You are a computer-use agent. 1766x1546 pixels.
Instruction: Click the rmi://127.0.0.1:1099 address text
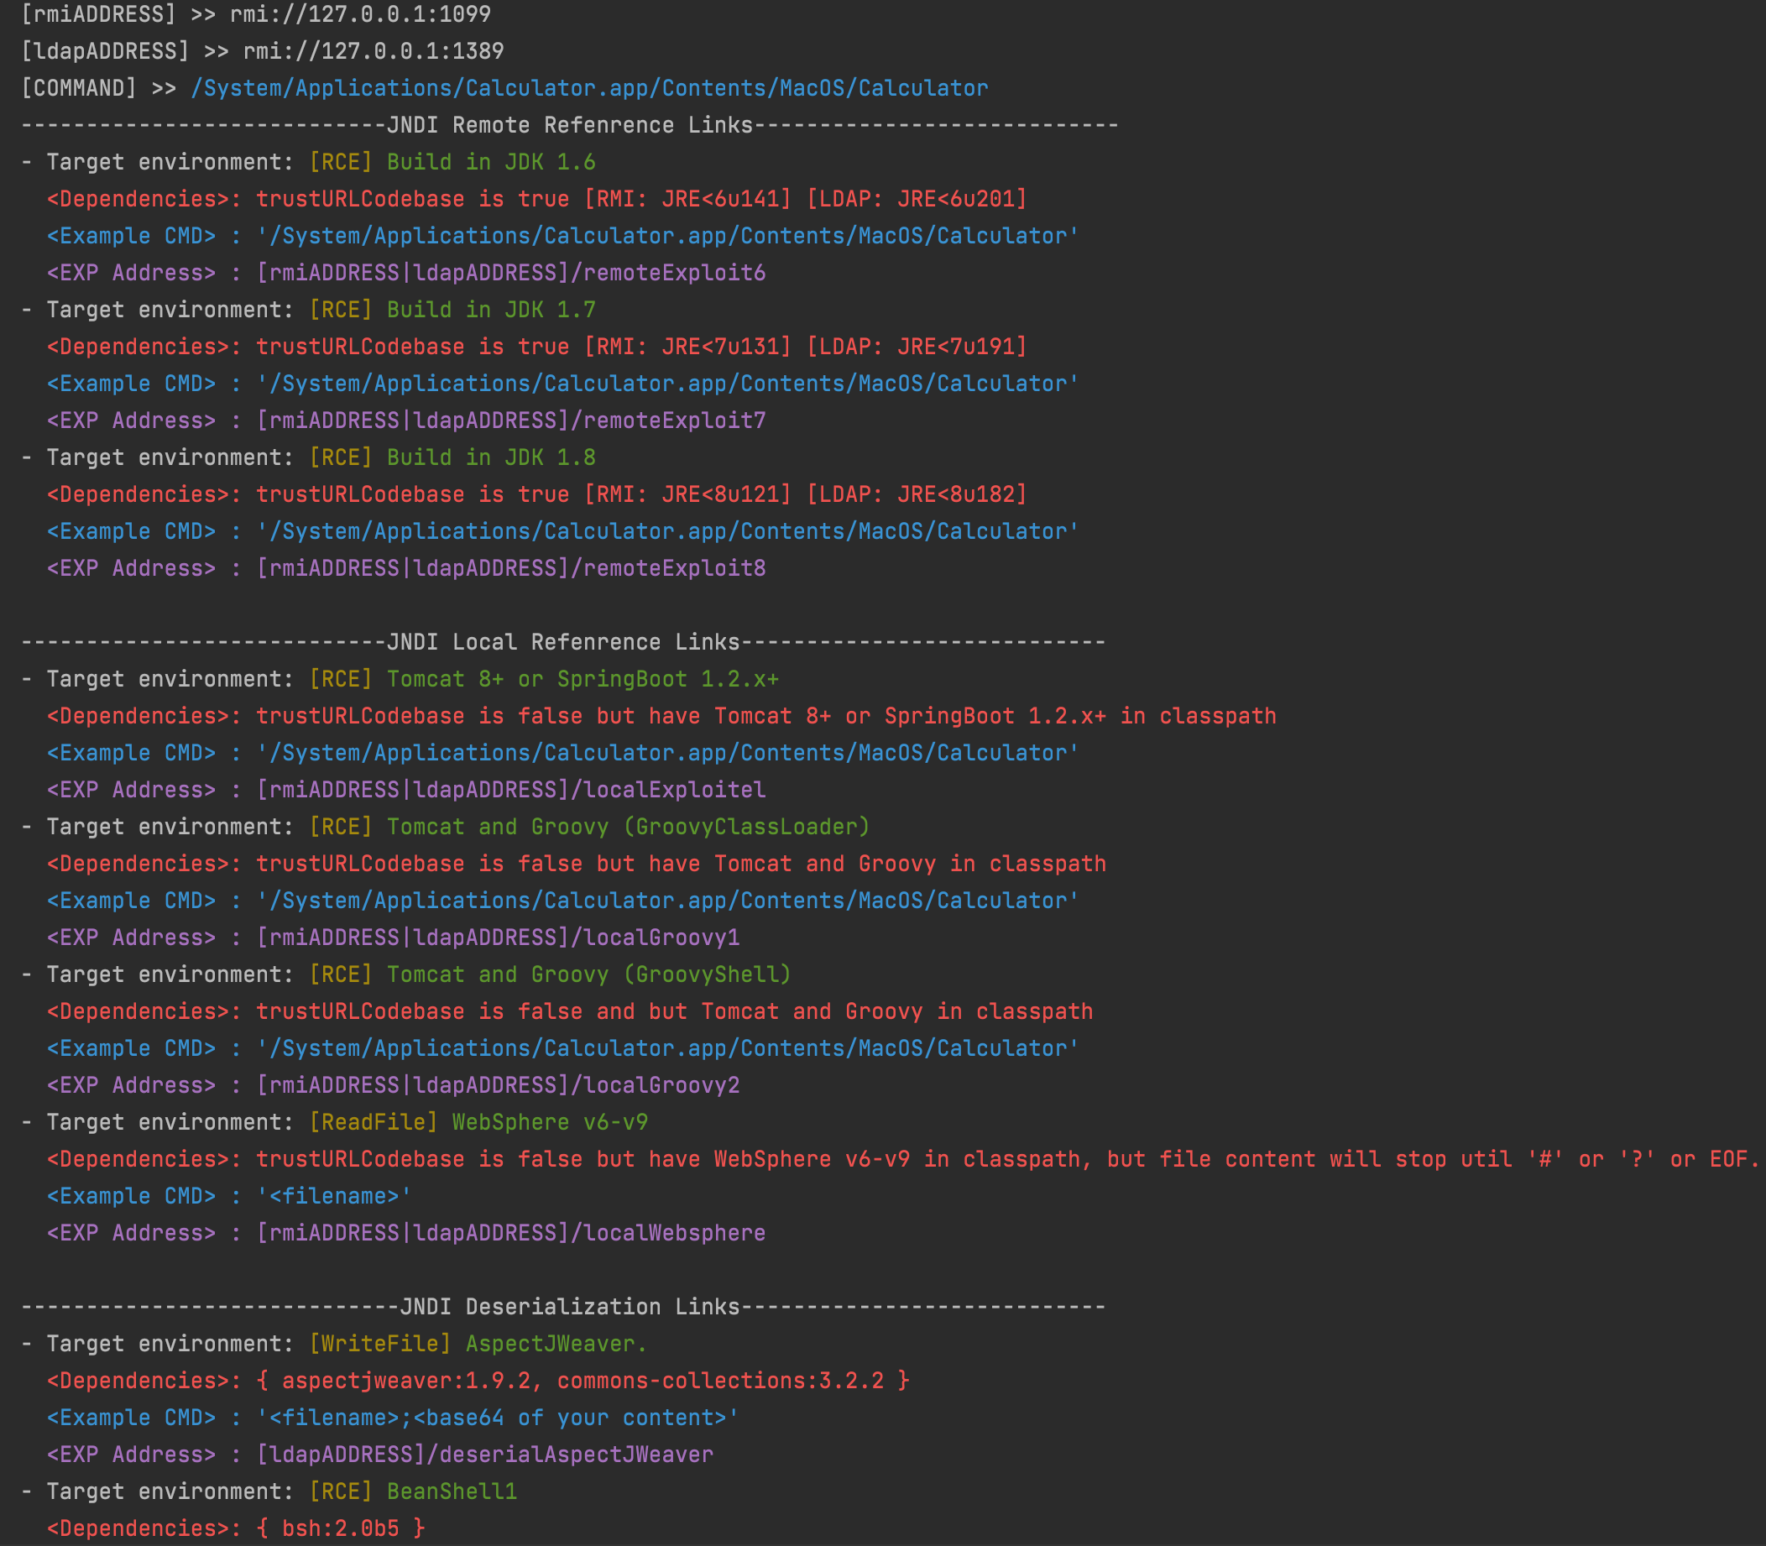pos(360,14)
